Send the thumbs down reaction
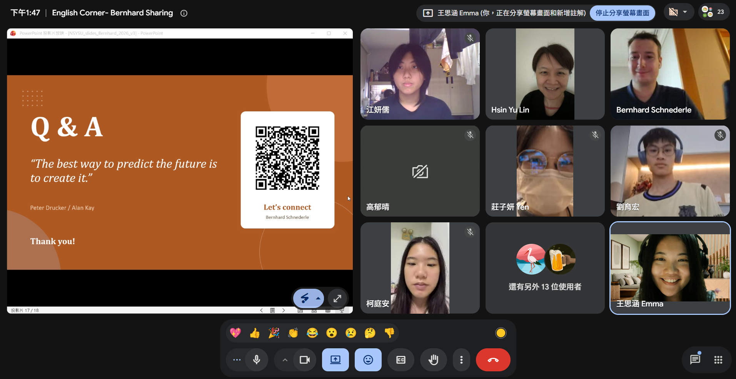Viewport: 736px width, 379px height. coord(389,333)
